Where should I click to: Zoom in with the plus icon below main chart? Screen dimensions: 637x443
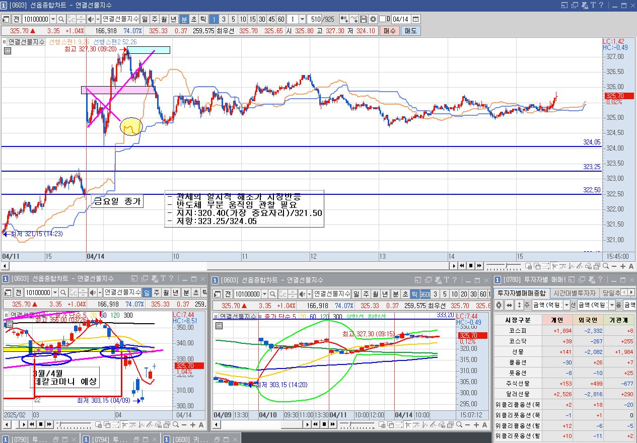click(x=623, y=266)
